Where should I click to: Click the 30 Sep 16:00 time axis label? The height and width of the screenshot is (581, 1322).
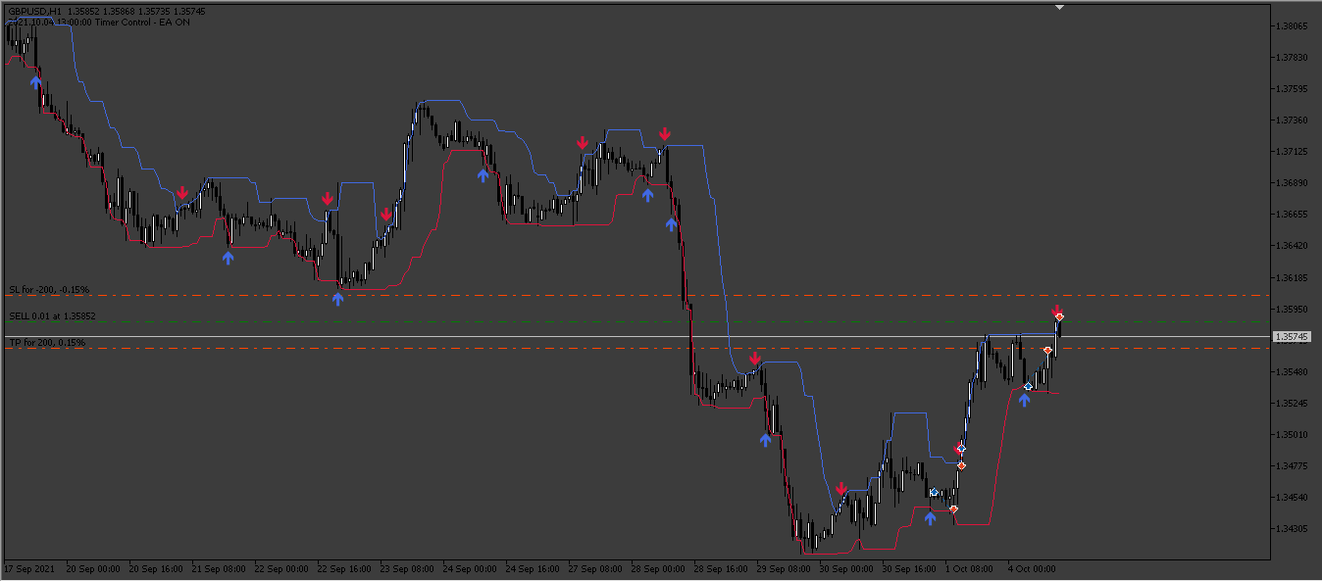(x=909, y=568)
